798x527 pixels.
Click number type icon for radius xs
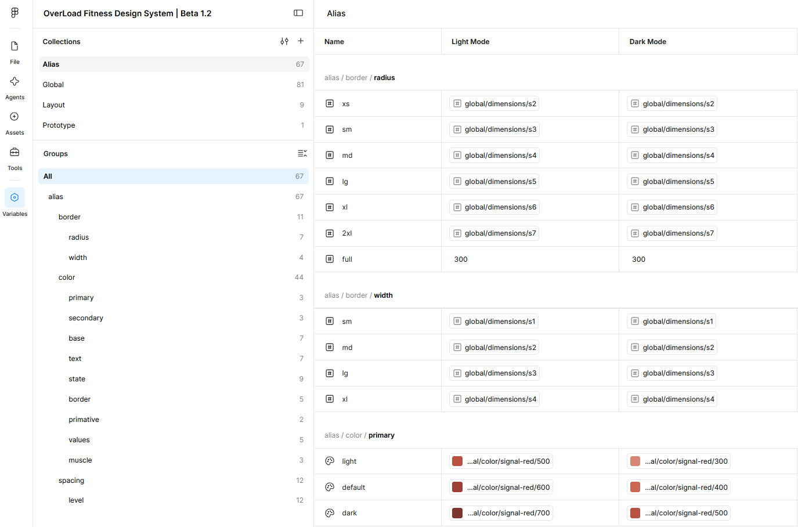click(330, 103)
